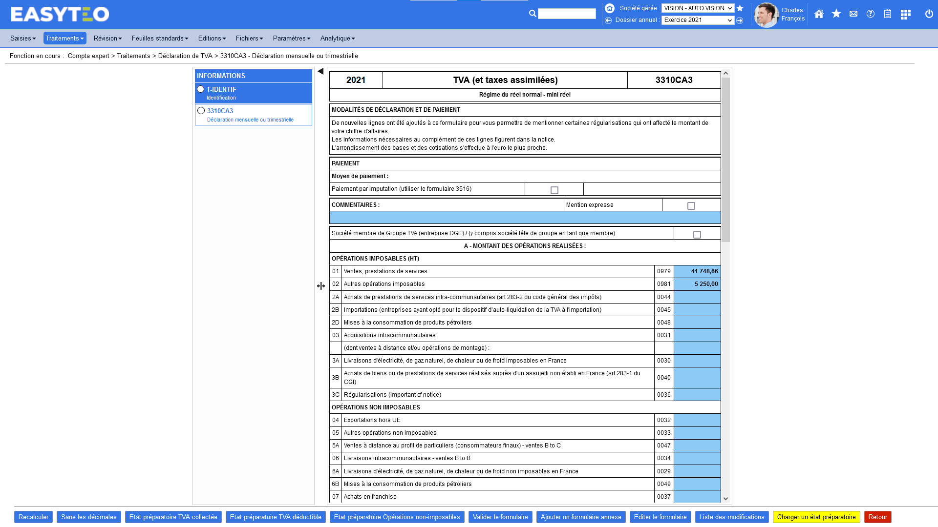Screen dimensions: 938x527
Task: Collapse the Informations panel with left triangle
Action: click(x=320, y=71)
